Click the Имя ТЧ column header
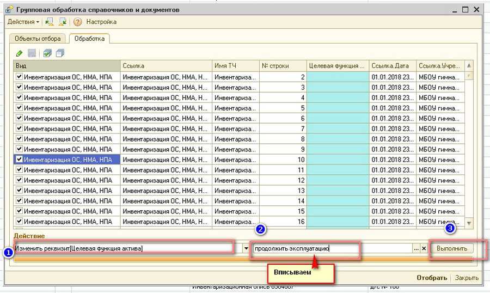490x293 pixels. click(236, 66)
